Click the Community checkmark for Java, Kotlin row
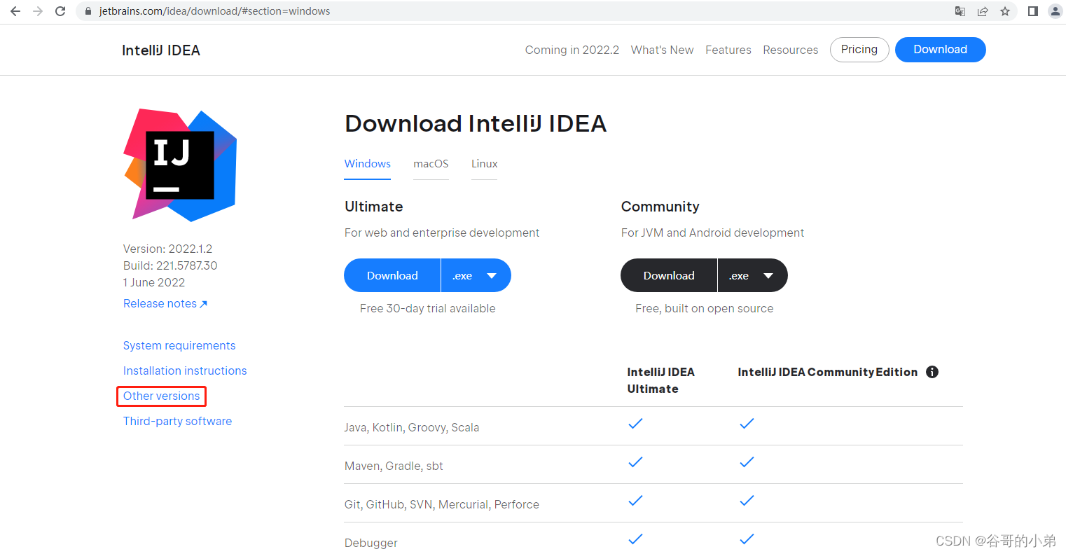 pyautogui.click(x=747, y=424)
